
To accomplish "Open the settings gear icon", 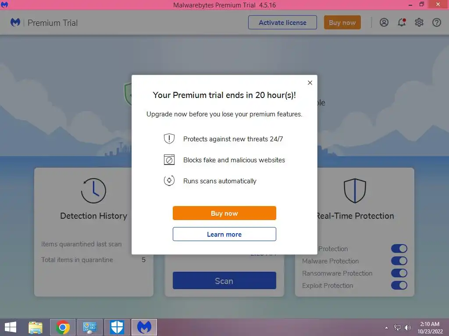I will pos(419,22).
